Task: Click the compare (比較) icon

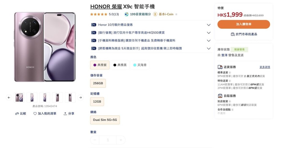Action: tap(17, 114)
